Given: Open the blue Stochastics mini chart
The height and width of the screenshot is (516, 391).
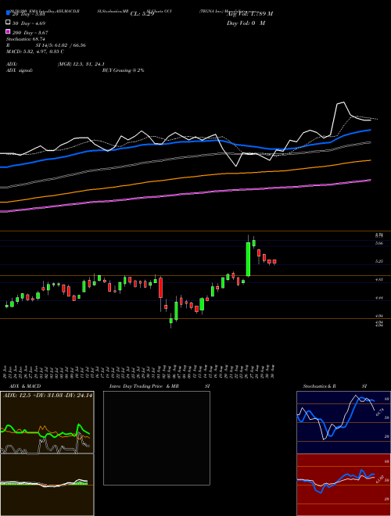Looking at the screenshot, I should point(343,422).
